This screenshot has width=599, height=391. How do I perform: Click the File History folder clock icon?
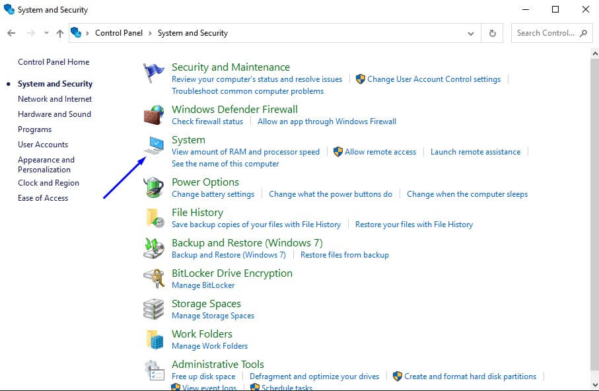(x=155, y=218)
